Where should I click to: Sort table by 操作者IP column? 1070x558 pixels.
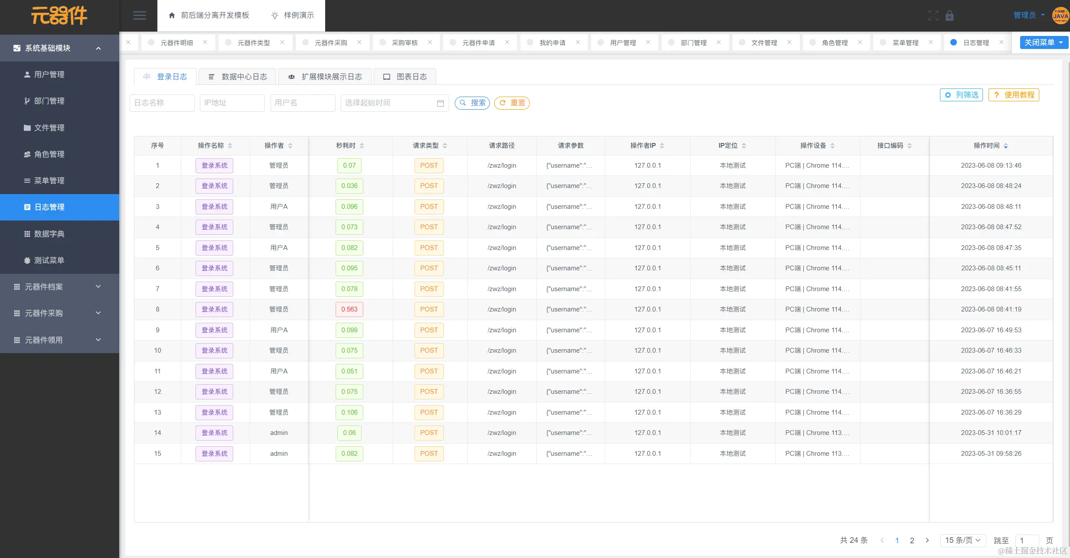(662, 146)
